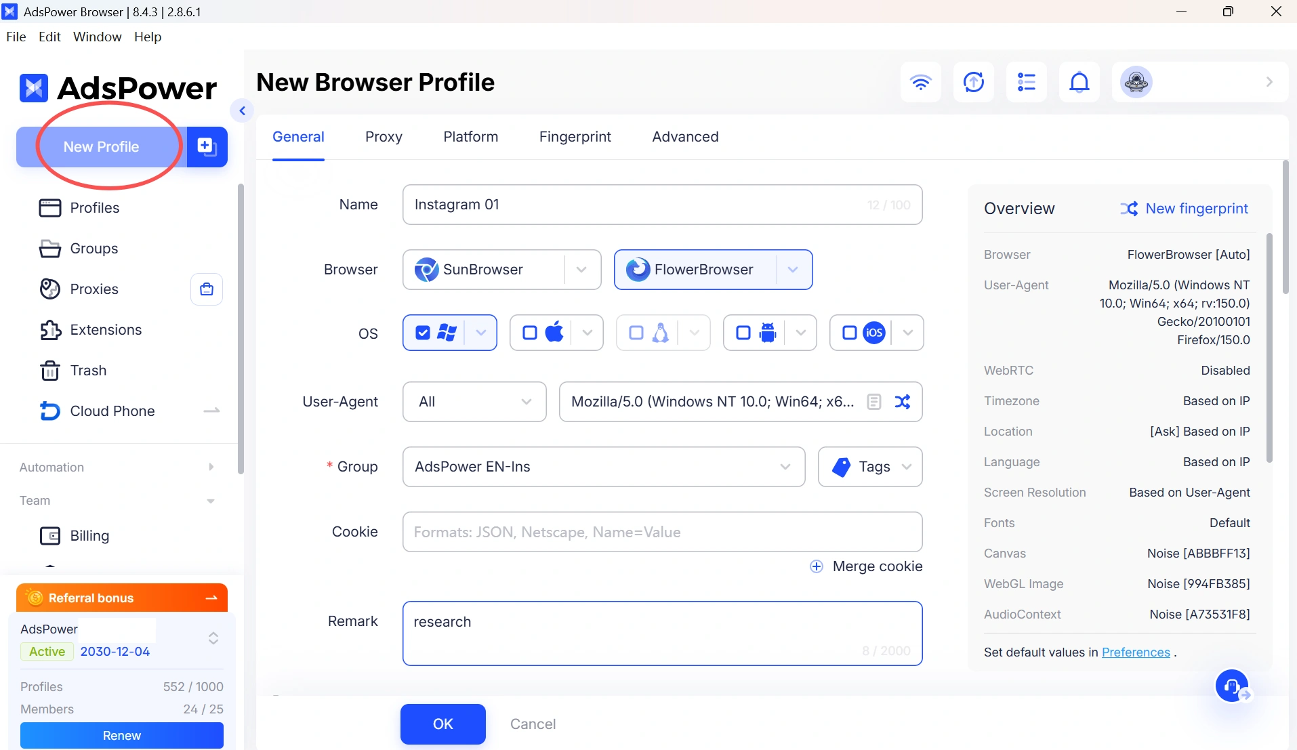Switch to the Proxy tab
Viewport: 1297px width, 750px height.
(384, 137)
